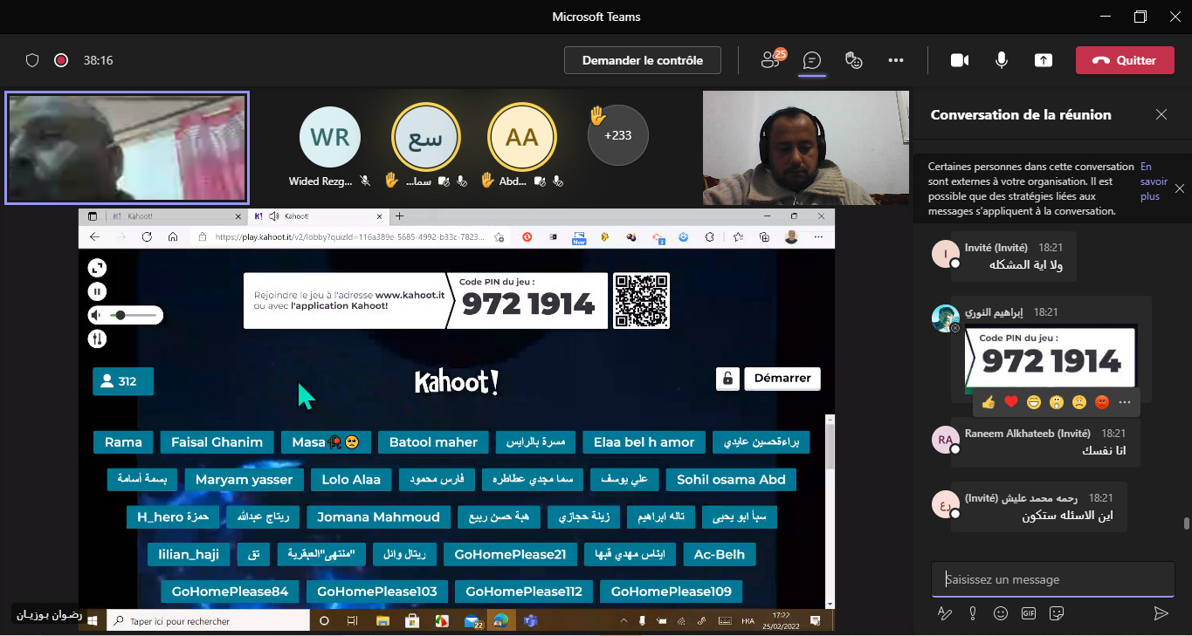Click the shield security icon
Screen dimensions: 1192x636
coord(32,60)
